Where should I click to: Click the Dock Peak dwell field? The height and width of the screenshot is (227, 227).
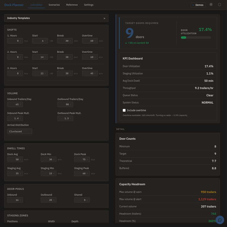pos(82,159)
